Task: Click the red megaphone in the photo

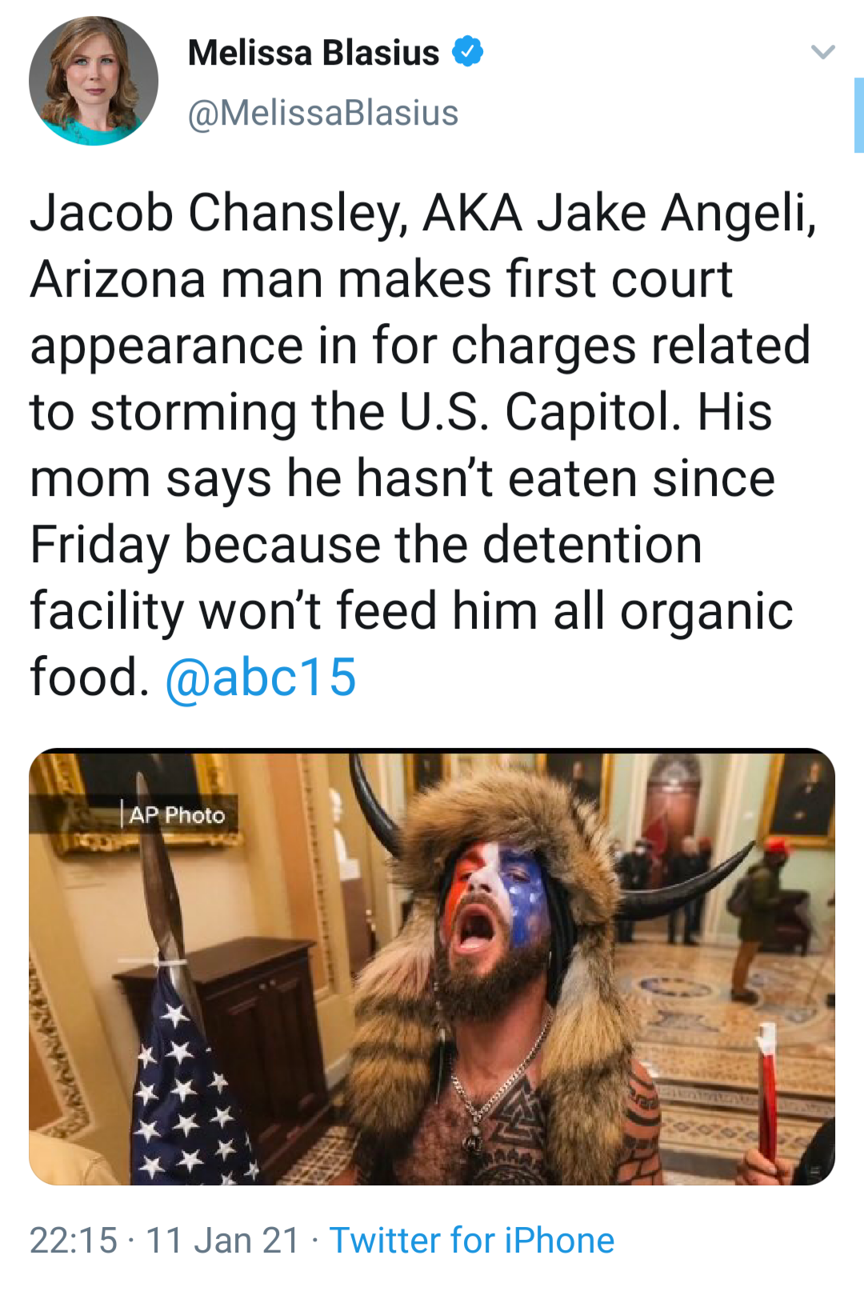Action: click(768, 1096)
